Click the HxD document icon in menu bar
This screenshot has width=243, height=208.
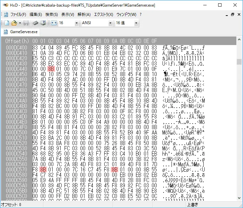coord(6,15)
